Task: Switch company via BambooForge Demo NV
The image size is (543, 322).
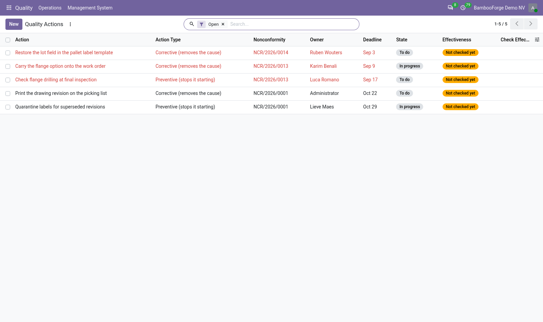Action: (499, 7)
